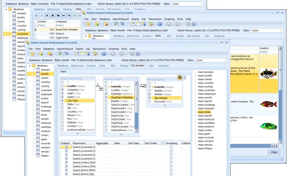The width and height of the screenshot is (288, 176).
Task: Click Execute SQL play icon in front window
Action: pyautogui.click(x=104, y=54)
